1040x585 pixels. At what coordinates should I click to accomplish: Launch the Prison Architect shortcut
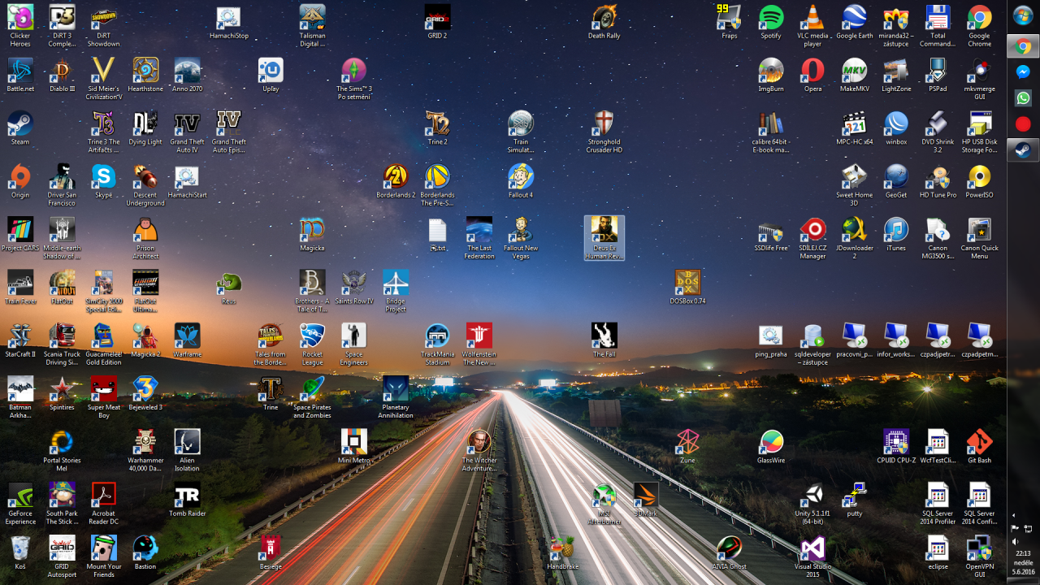pyautogui.click(x=145, y=238)
